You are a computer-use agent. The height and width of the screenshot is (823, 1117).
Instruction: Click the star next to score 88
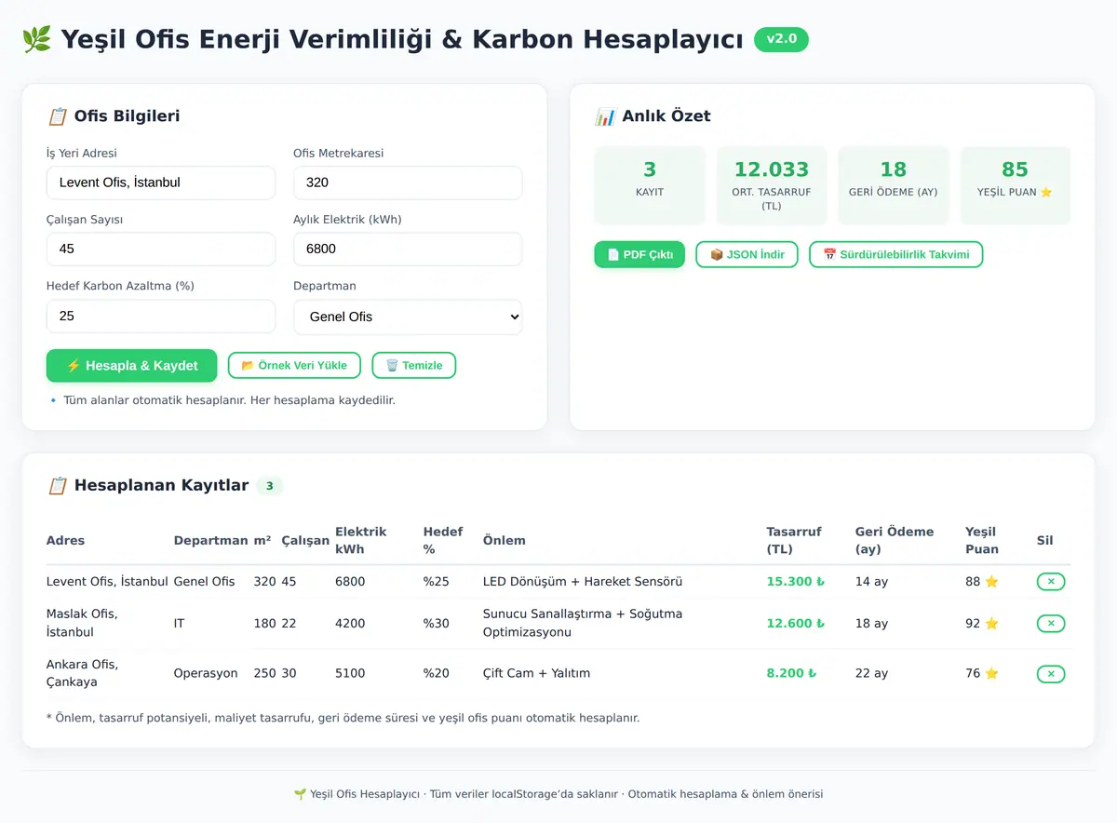tap(991, 582)
